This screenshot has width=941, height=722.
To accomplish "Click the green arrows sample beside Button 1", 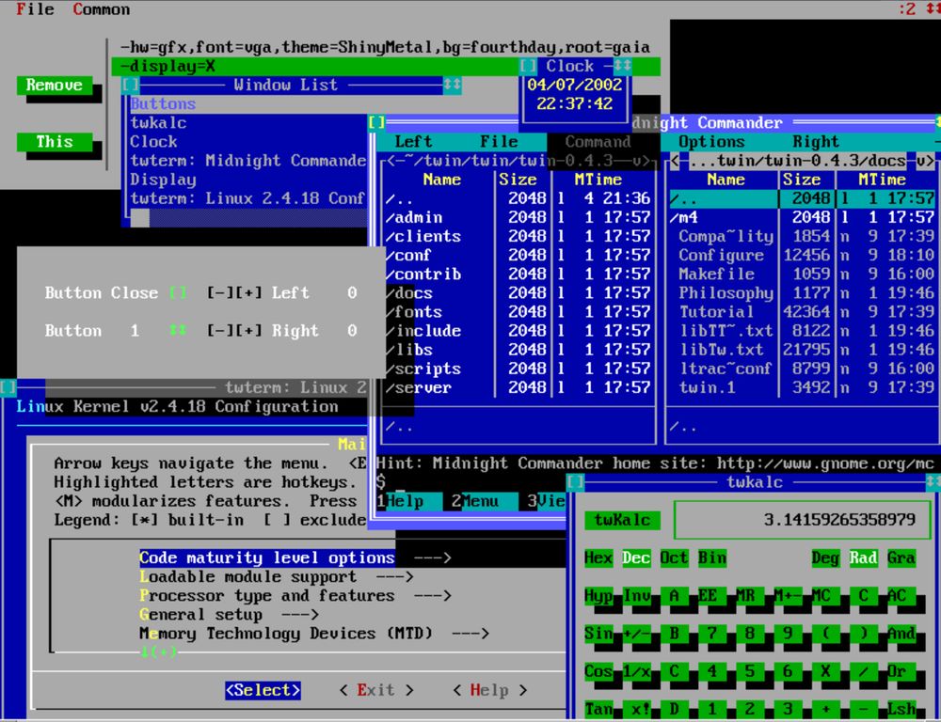I will pyautogui.click(x=178, y=330).
